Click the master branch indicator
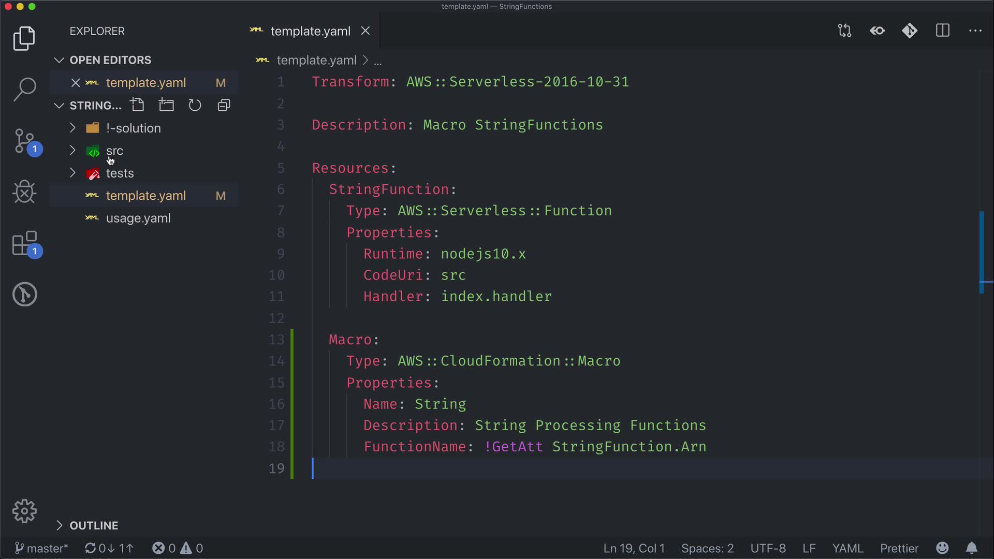 point(41,548)
